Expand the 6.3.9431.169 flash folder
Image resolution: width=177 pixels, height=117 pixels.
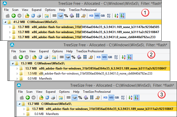tap(10, 27)
